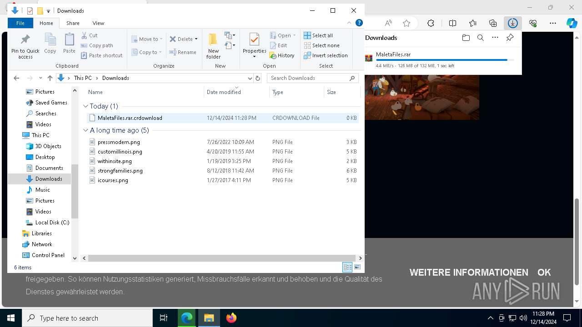The width and height of the screenshot is (582, 327).
Task: Click This PC in address breadcrumb
Action: (83, 78)
